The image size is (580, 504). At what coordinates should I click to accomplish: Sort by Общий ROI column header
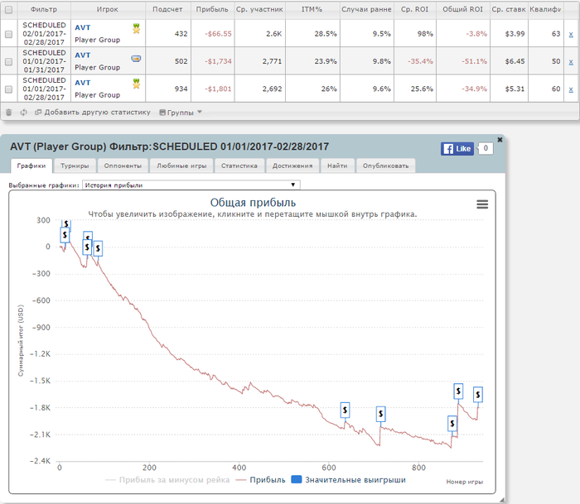[x=463, y=9]
